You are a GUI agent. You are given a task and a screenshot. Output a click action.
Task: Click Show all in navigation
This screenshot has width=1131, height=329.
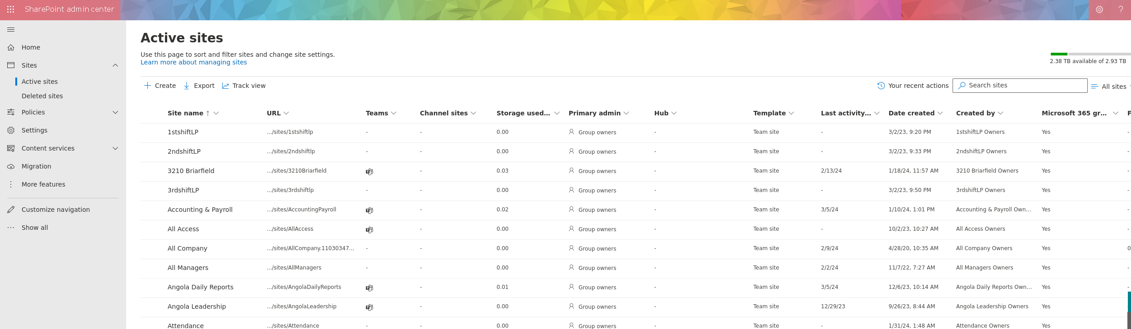pyautogui.click(x=35, y=228)
